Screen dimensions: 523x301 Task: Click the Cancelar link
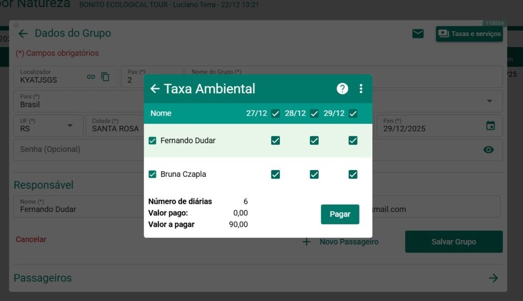pyautogui.click(x=31, y=239)
